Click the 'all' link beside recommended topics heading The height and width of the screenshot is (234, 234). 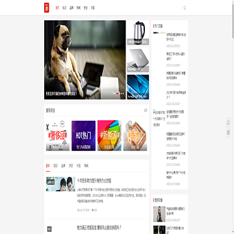pos(146,110)
